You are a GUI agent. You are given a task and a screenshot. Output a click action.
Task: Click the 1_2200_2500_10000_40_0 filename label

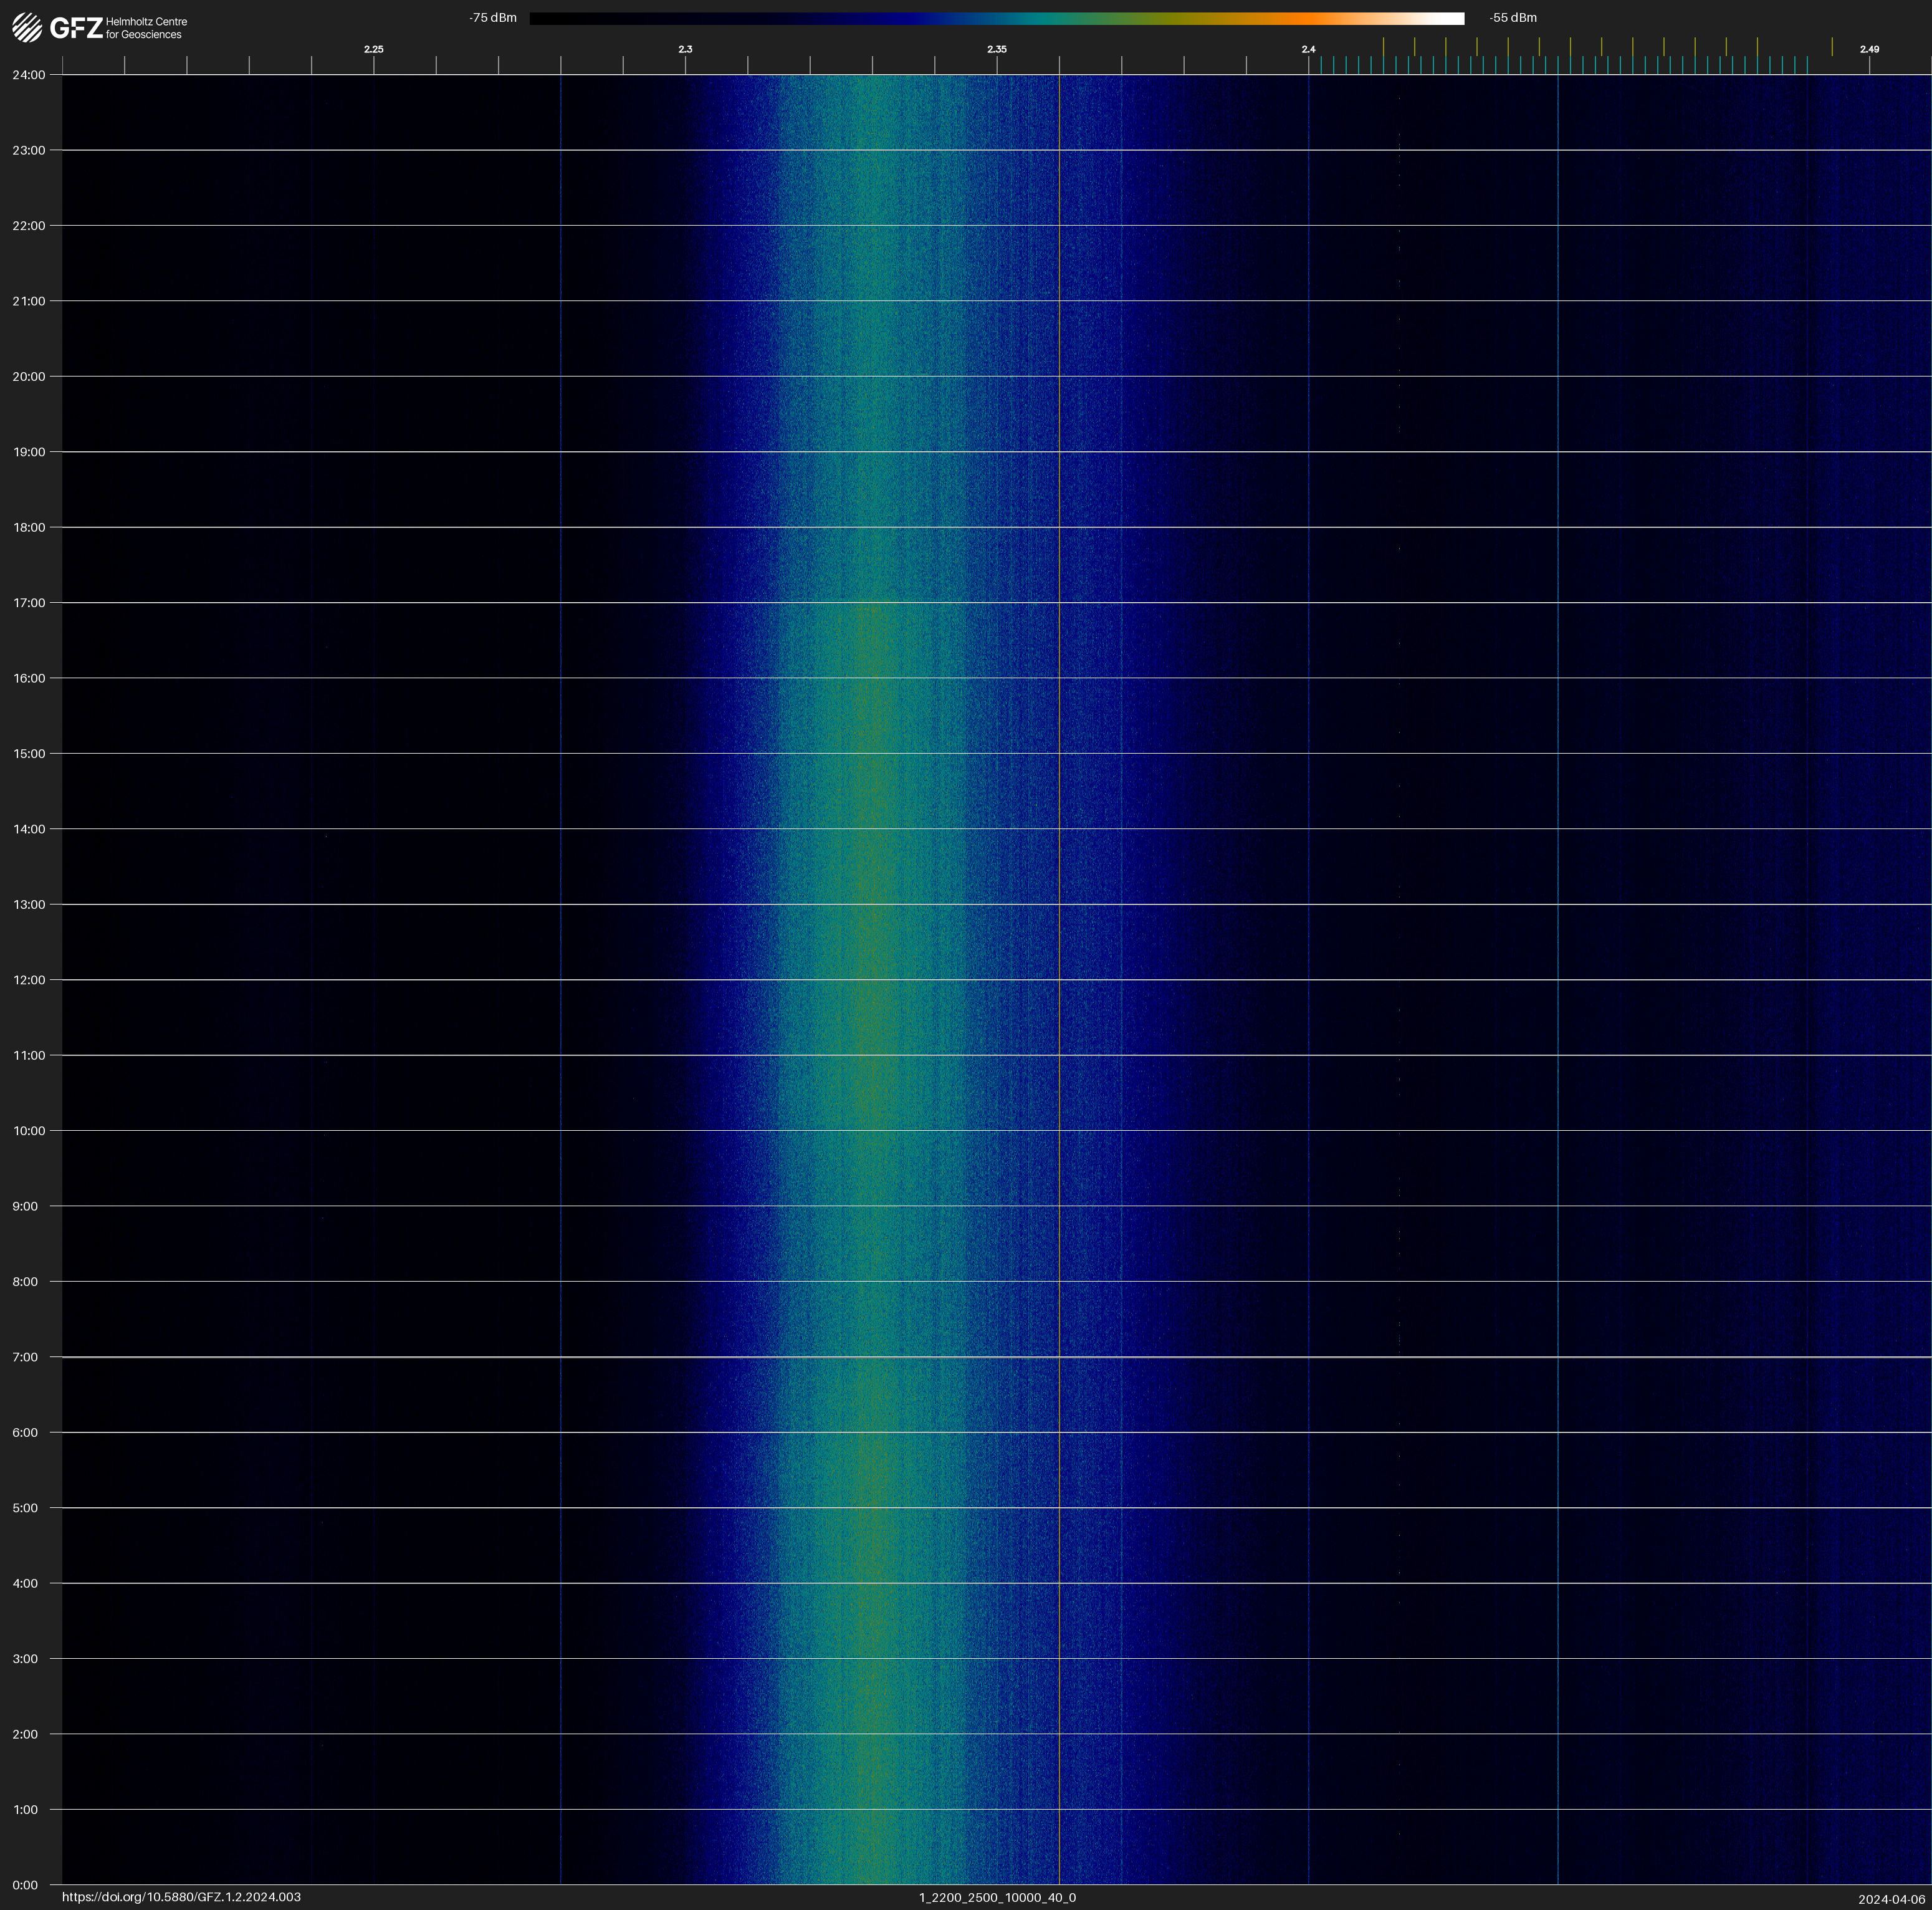click(x=997, y=1897)
